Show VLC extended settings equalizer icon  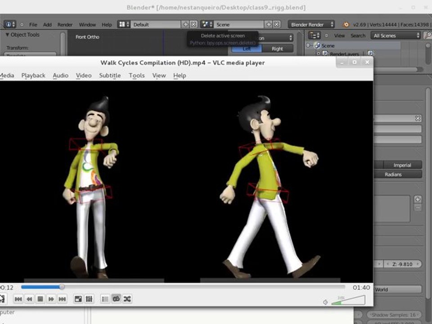[89, 299]
